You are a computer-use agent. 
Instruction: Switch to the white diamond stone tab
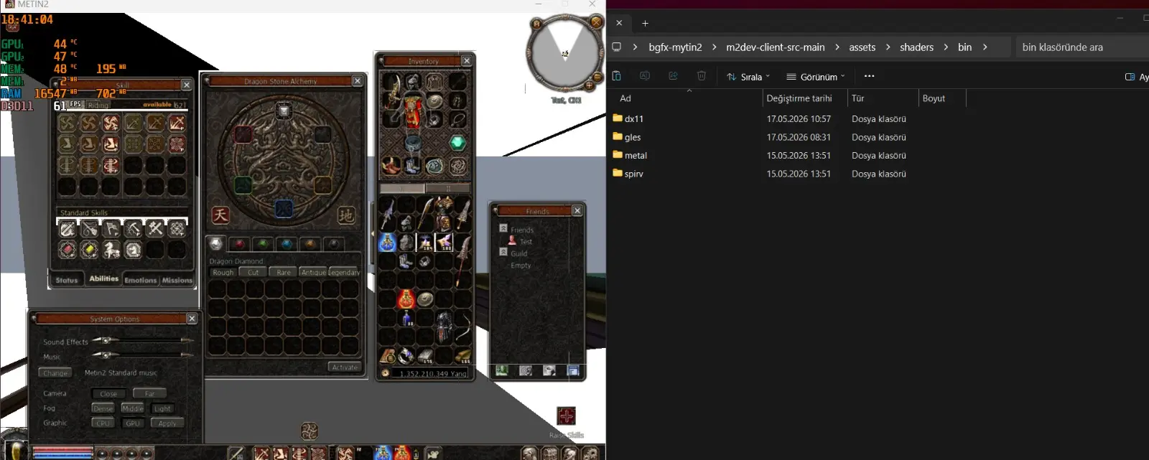[x=216, y=244]
